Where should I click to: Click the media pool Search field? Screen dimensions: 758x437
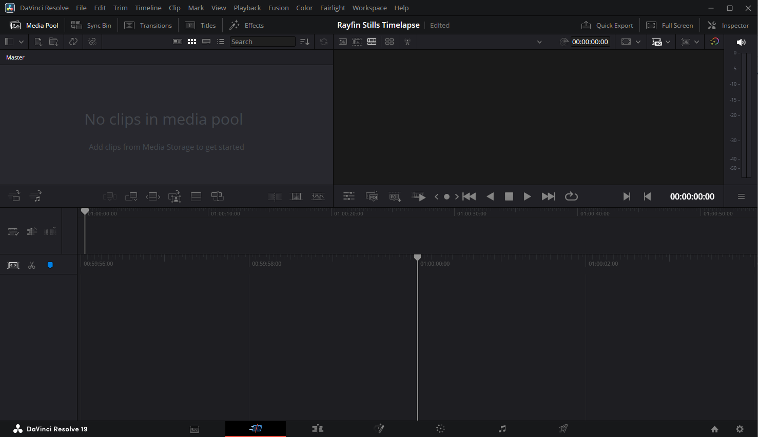tap(262, 42)
